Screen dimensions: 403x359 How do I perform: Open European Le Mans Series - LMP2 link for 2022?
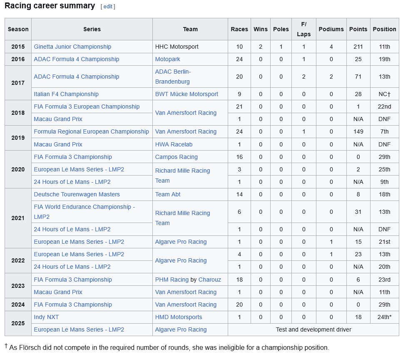(x=79, y=255)
